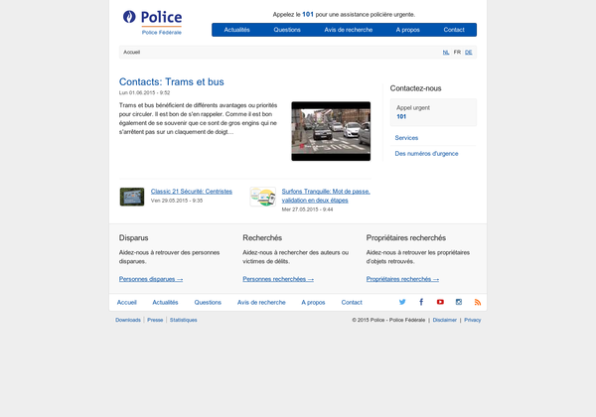Viewport: 596px width, 417px height.
Task: Select the 101 number in header text
Action: (x=308, y=15)
